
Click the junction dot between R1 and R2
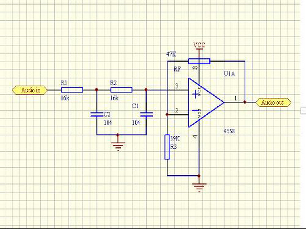pyautogui.click(x=97, y=90)
